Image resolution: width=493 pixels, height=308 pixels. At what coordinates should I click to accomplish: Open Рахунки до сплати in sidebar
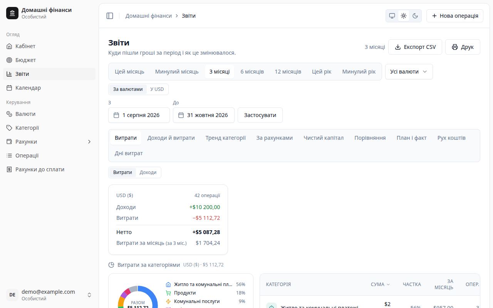point(49,169)
